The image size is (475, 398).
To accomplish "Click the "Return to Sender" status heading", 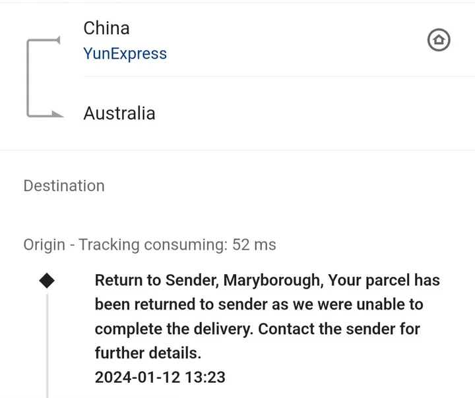I will pyautogui.click(x=154, y=281).
